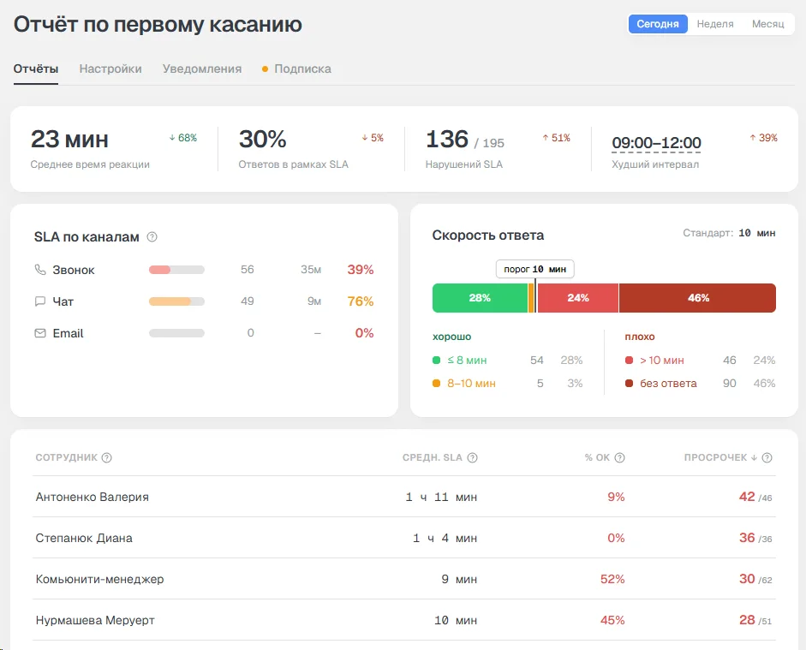806x650 pixels.
Task: Click 76% SLA value for Чат
Action: (x=361, y=301)
